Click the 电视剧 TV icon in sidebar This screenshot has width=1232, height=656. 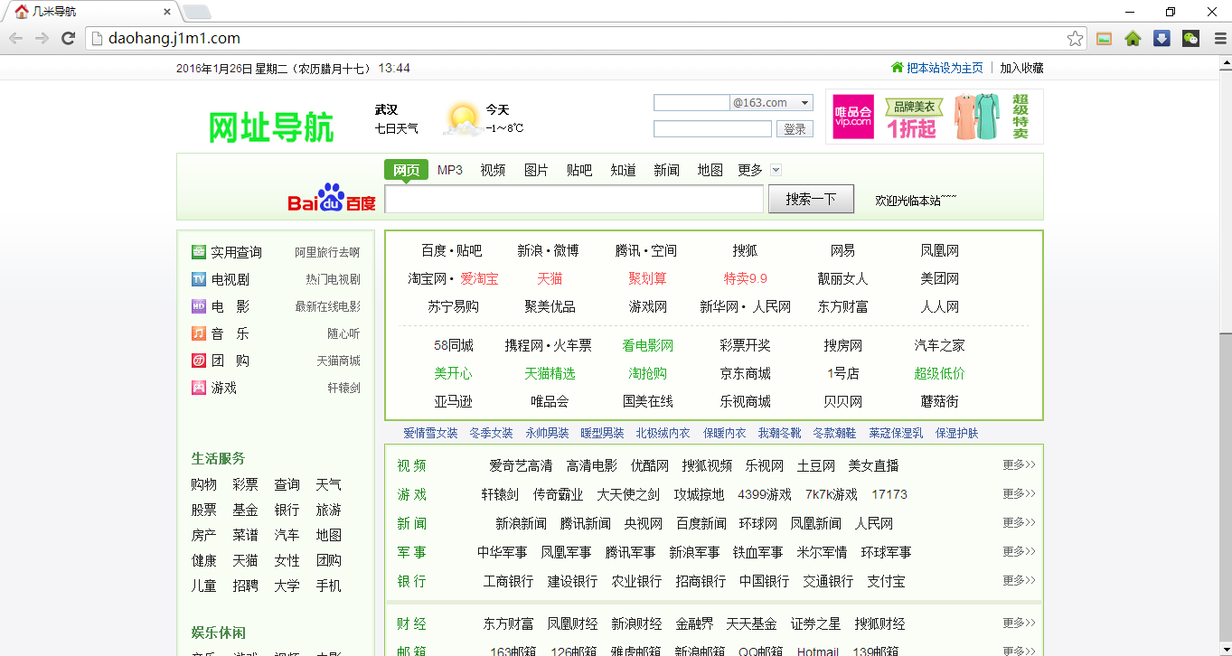click(200, 279)
